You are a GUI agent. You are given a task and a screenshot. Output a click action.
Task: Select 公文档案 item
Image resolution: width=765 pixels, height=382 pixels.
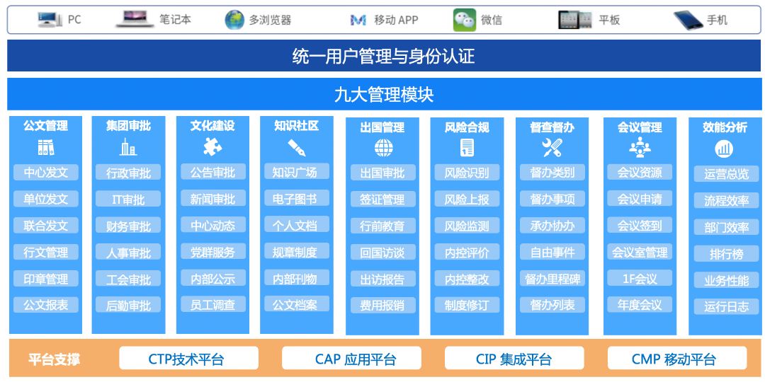(x=297, y=304)
